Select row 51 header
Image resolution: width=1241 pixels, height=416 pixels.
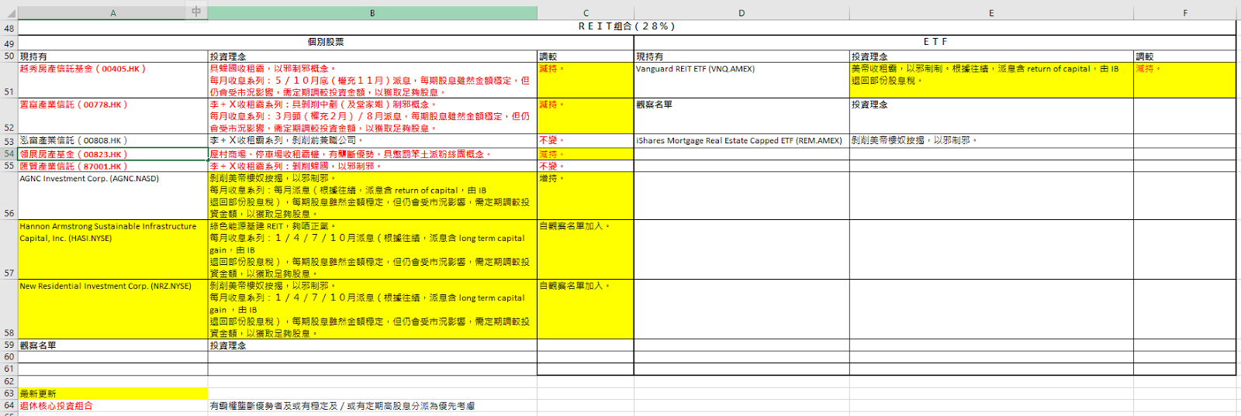tap(9, 81)
